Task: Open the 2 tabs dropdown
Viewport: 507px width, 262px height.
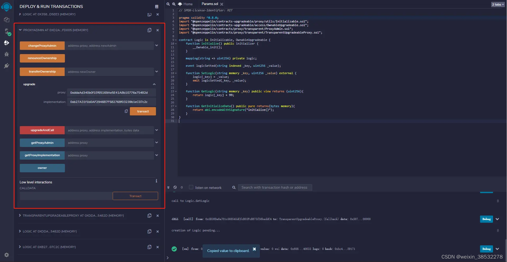Action: point(498,4)
